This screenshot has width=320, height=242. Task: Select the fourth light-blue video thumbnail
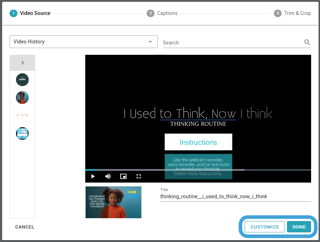(x=22, y=133)
